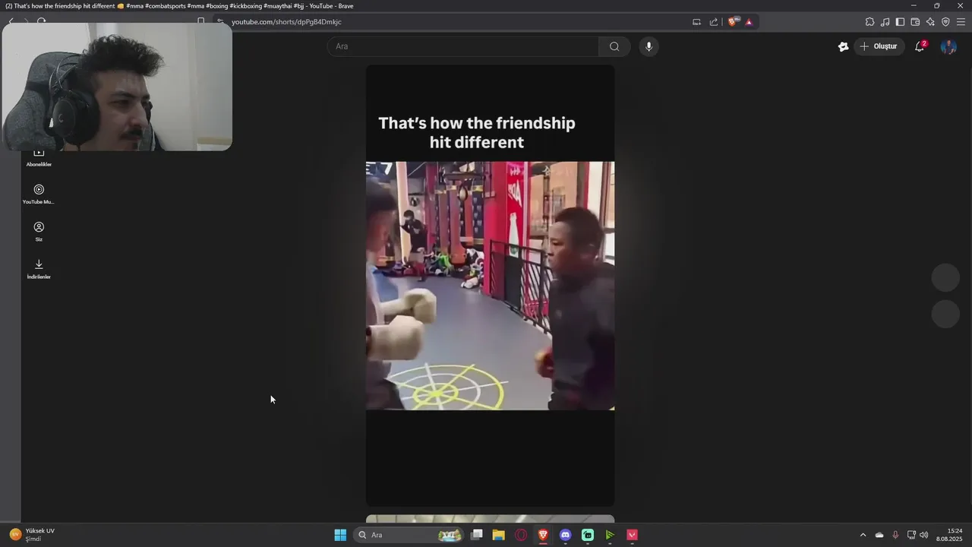Click the taskbar Ara search box
The image size is (972, 547).
409,535
